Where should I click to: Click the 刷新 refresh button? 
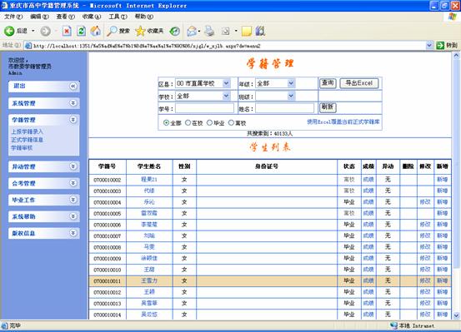point(328,107)
